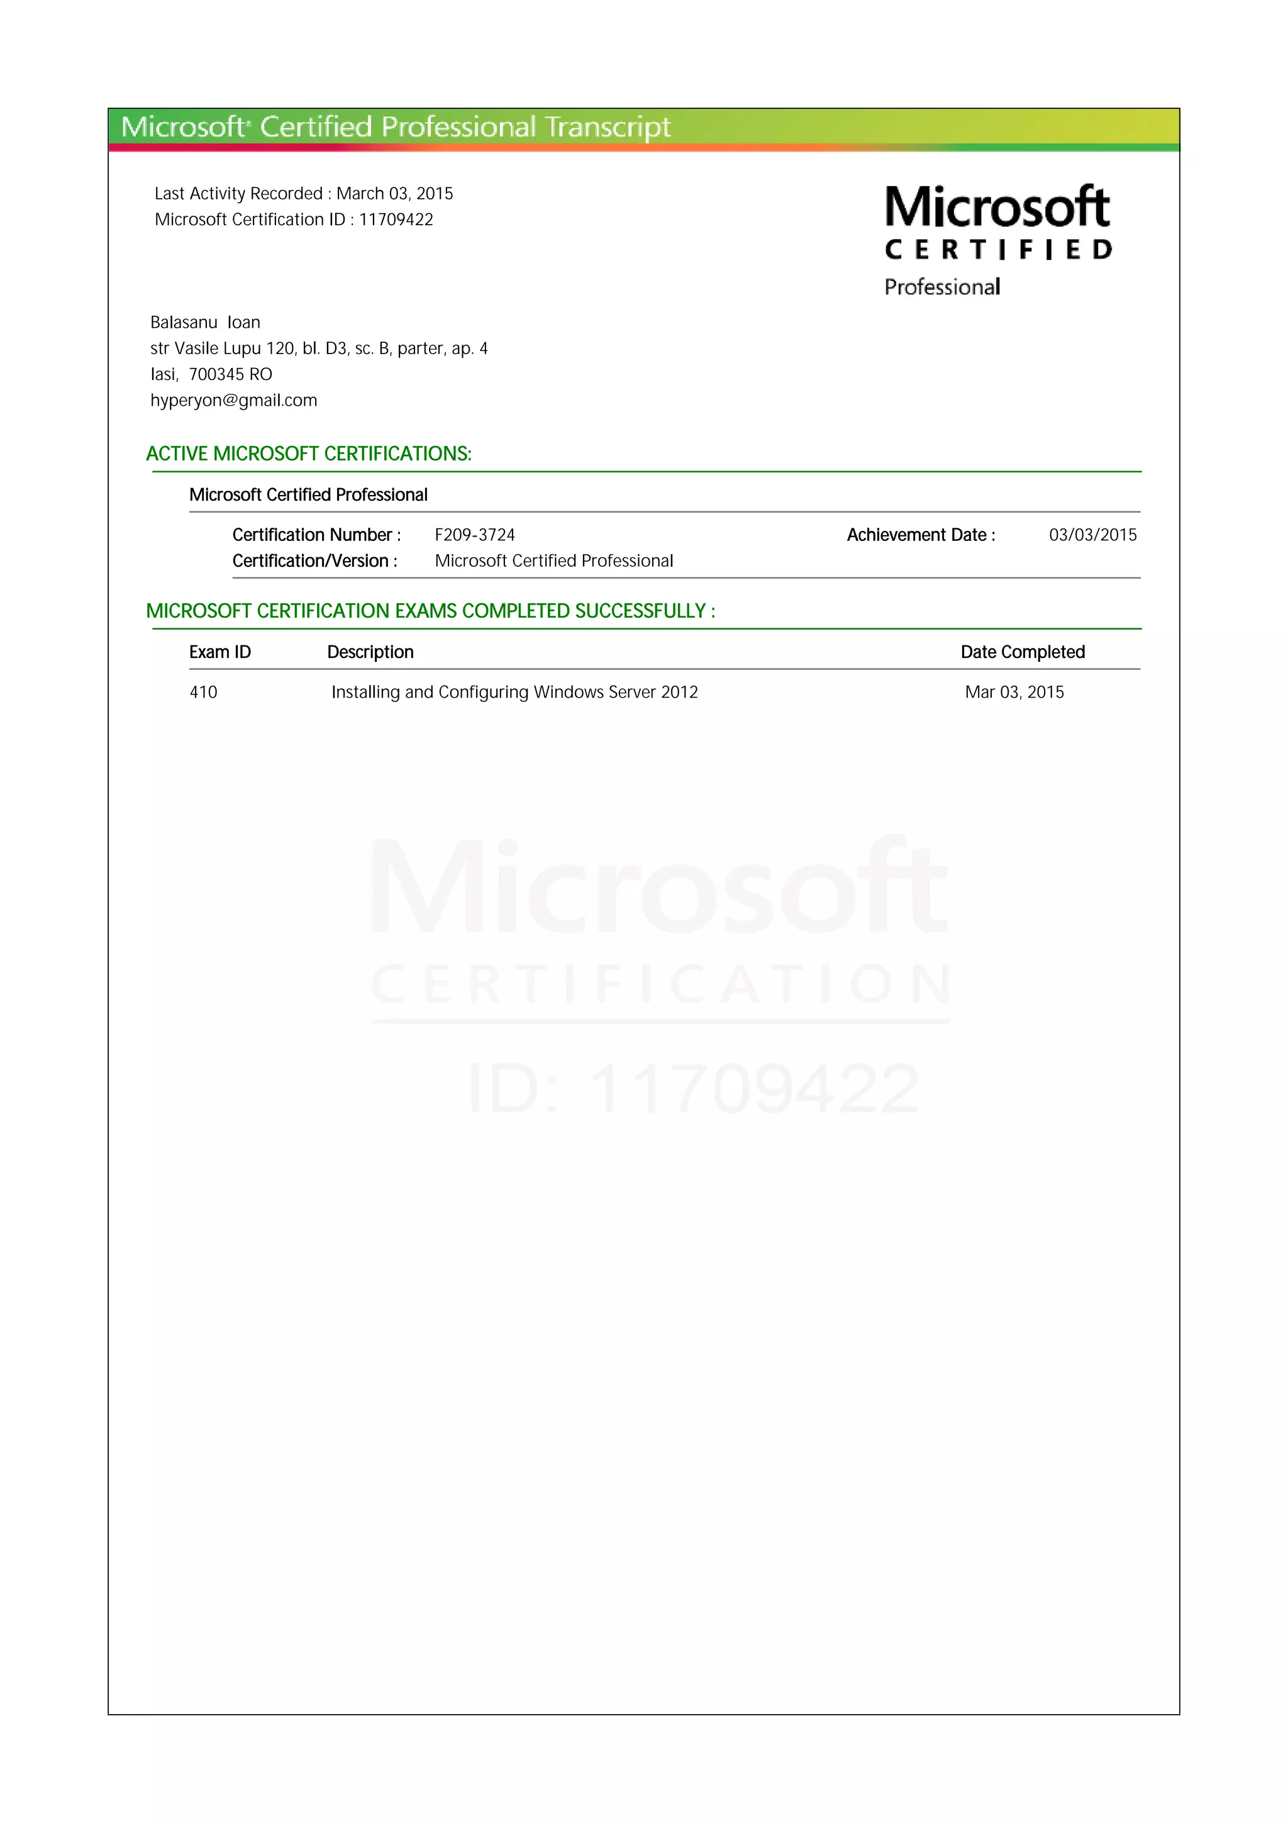Click the Last Activity Recorded date line
The image size is (1288, 1823).
303,194
